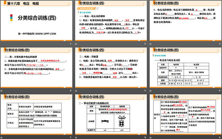The height and width of the screenshot is (139, 222).
Task: Select slide 7 thumbnail with 使用方法 comparison table
Action: [x=36, y=114]
